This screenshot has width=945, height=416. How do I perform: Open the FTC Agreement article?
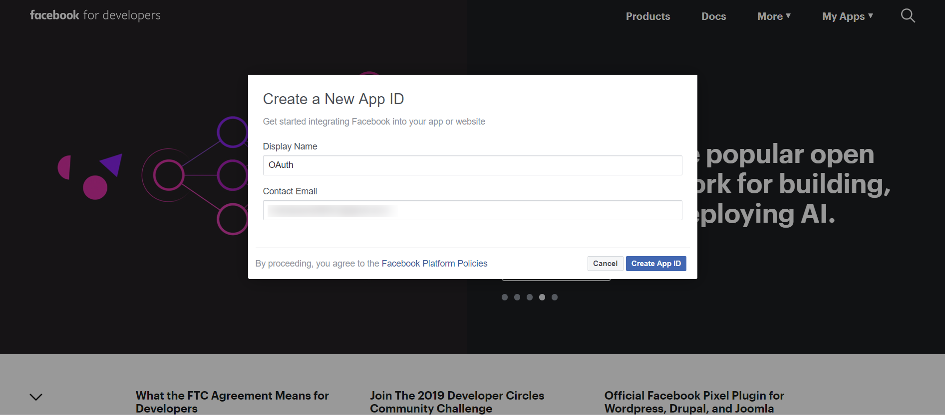point(232,402)
